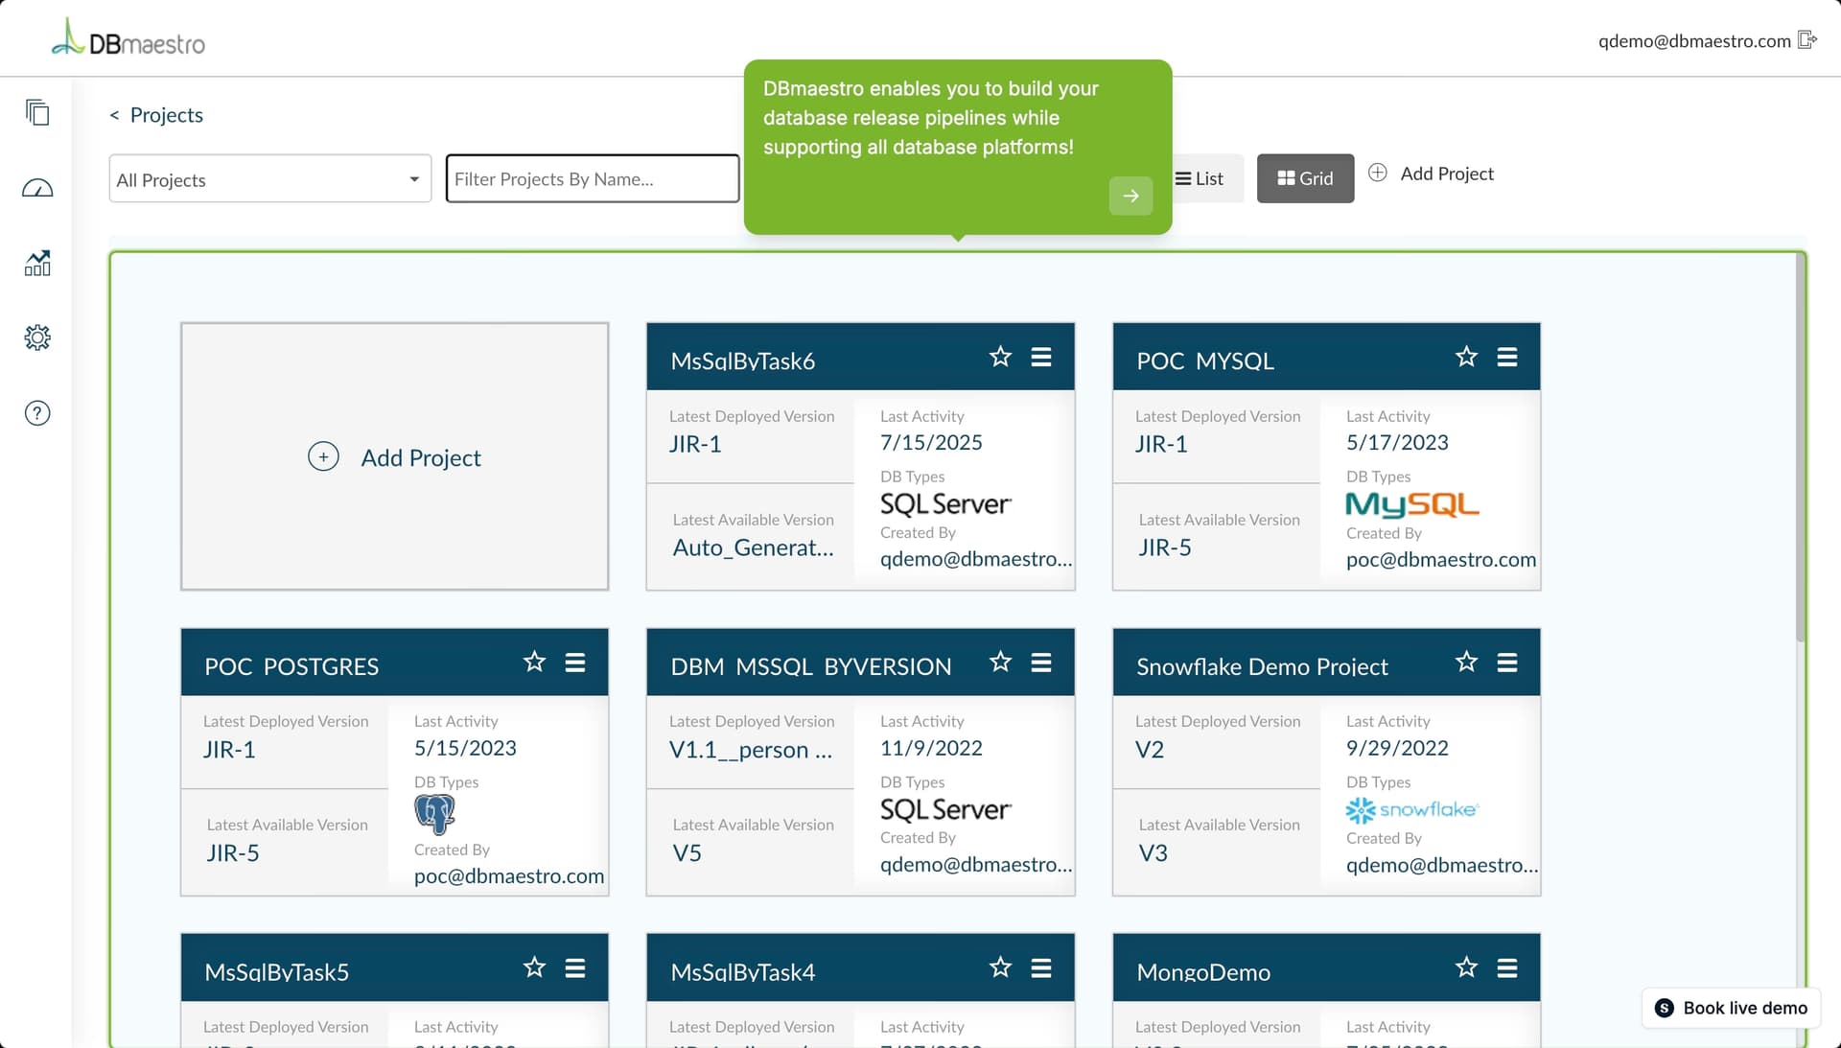Open the analytics chart icon in sidebar
Screen dimensions: 1841x1048
(x=36, y=263)
